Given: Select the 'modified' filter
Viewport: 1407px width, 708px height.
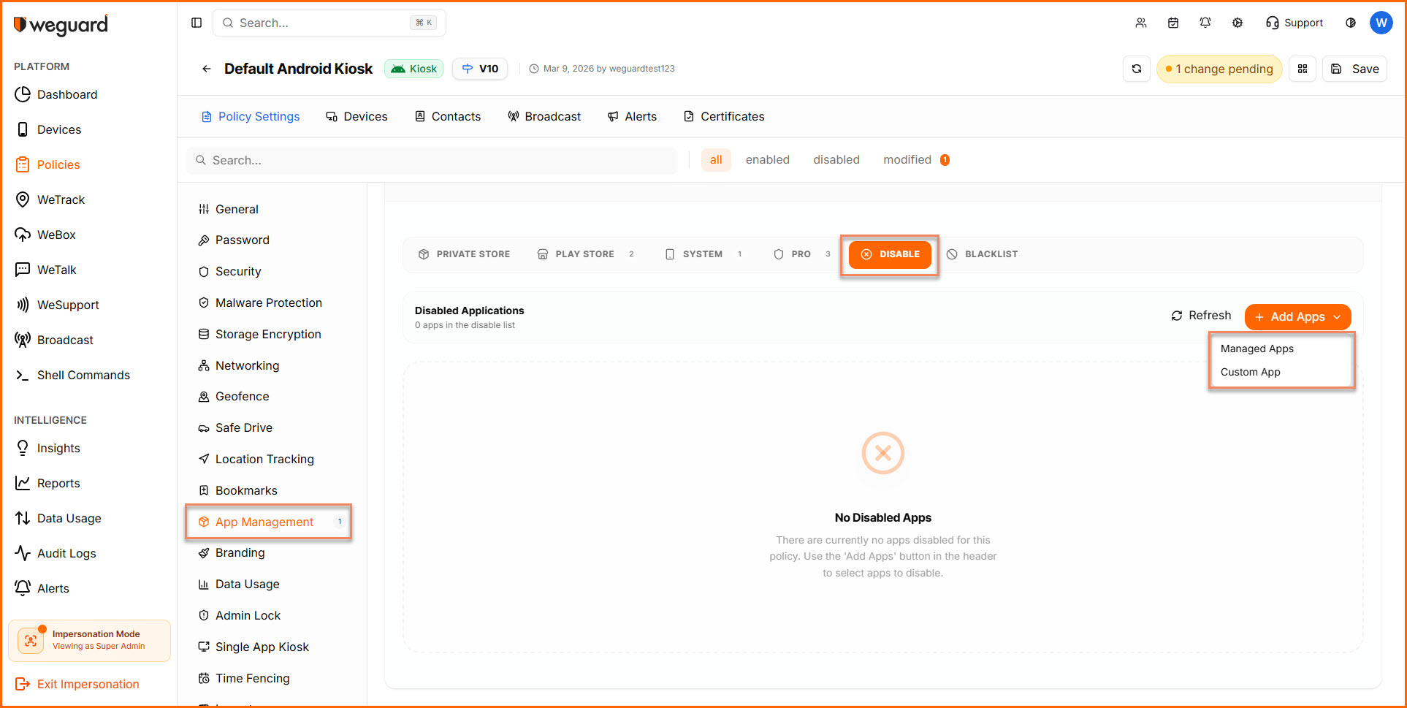Looking at the screenshot, I should (907, 160).
